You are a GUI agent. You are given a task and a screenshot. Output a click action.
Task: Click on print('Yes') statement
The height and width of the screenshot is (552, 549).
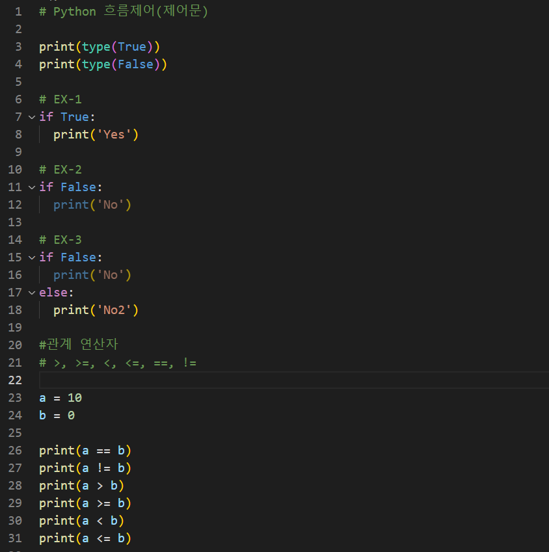pos(96,135)
